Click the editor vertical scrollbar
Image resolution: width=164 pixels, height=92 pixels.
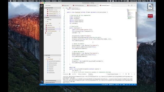[136, 24]
